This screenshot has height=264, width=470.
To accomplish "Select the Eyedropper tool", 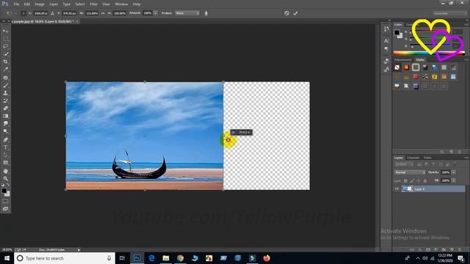I will coord(5,70).
